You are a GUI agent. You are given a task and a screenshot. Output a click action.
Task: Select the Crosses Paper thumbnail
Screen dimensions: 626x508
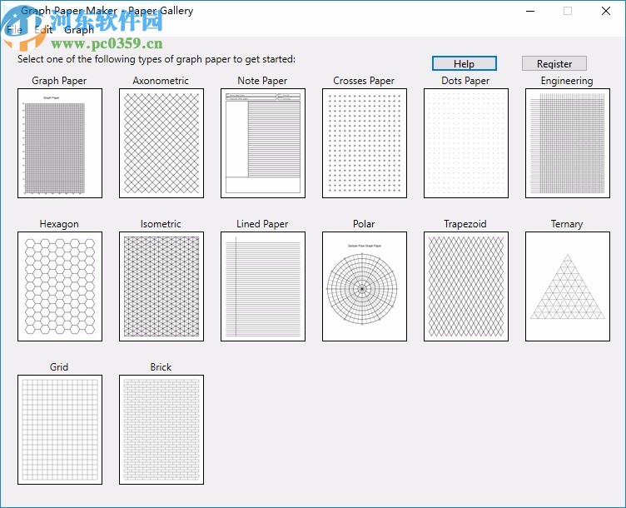pos(365,143)
